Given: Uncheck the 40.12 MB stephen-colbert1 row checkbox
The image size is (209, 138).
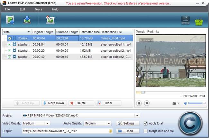Looking at the screenshot, I should coord(9,44).
